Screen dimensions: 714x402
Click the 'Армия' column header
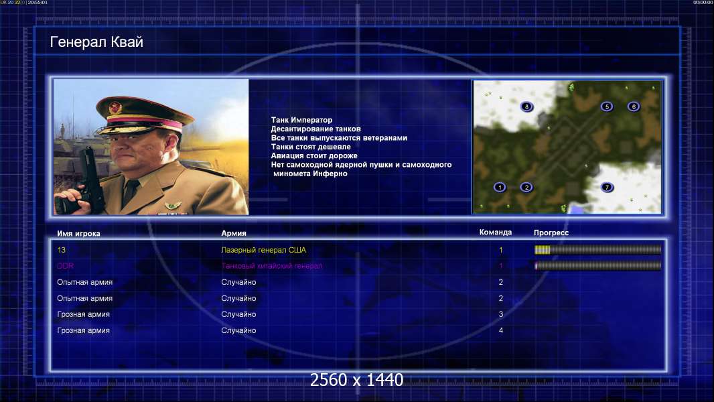point(234,233)
